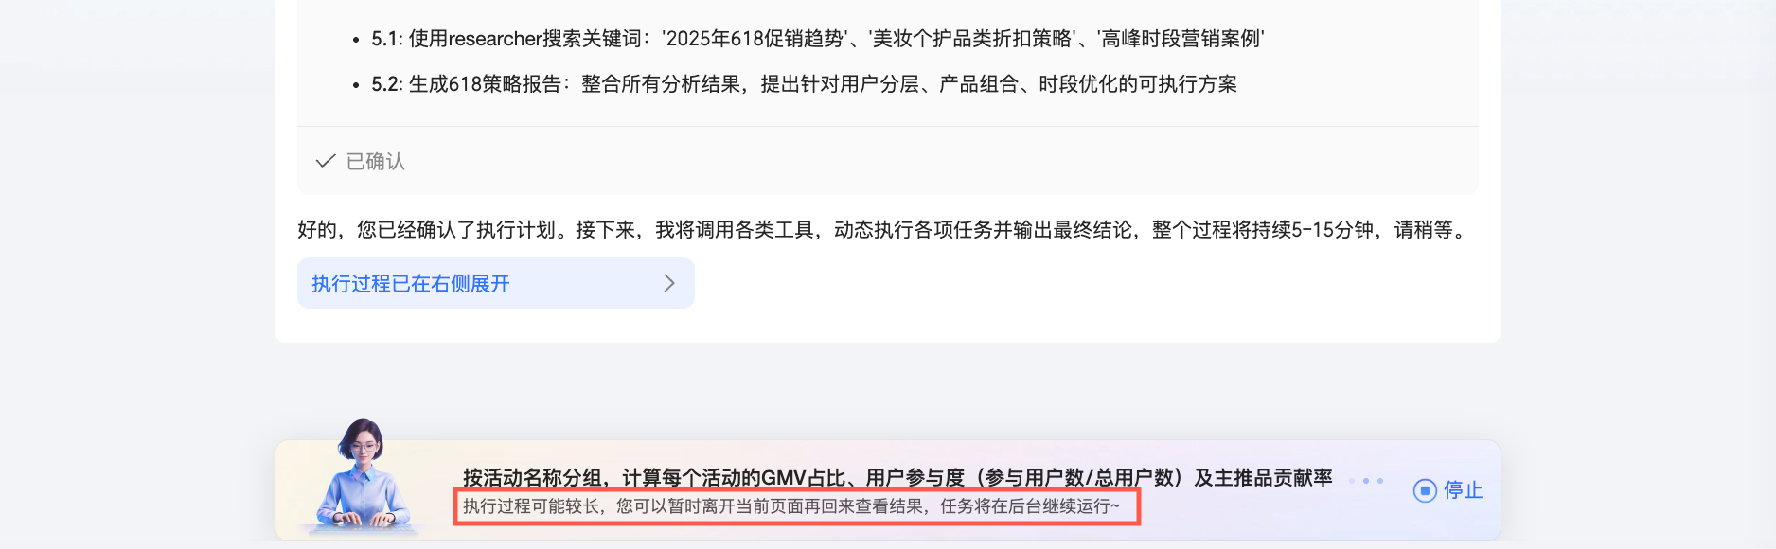Click the three-dot loading indicator

click(x=1366, y=481)
